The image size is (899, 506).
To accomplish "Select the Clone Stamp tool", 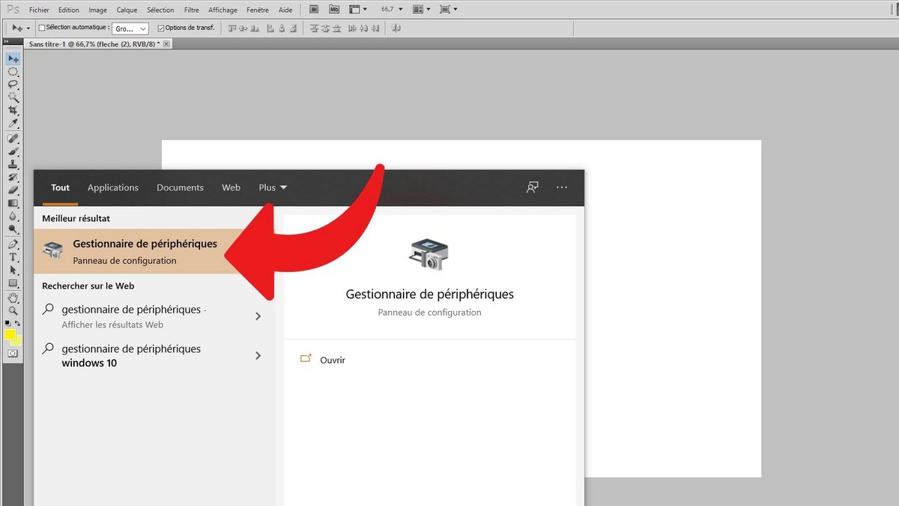I will pos(13,164).
